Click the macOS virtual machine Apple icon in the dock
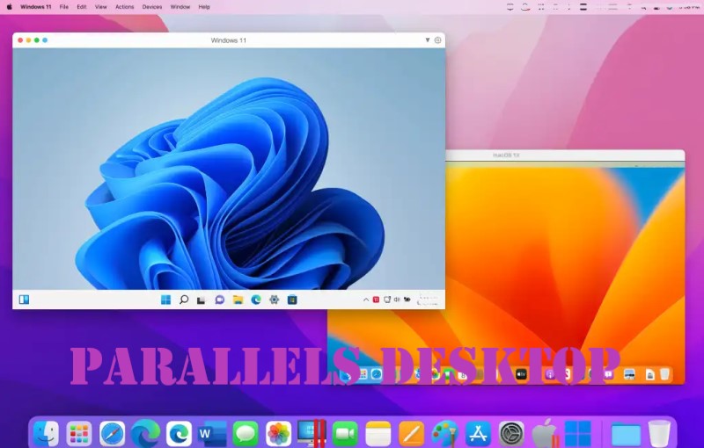Screen dimensions: 704x448 click(x=545, y=434)
